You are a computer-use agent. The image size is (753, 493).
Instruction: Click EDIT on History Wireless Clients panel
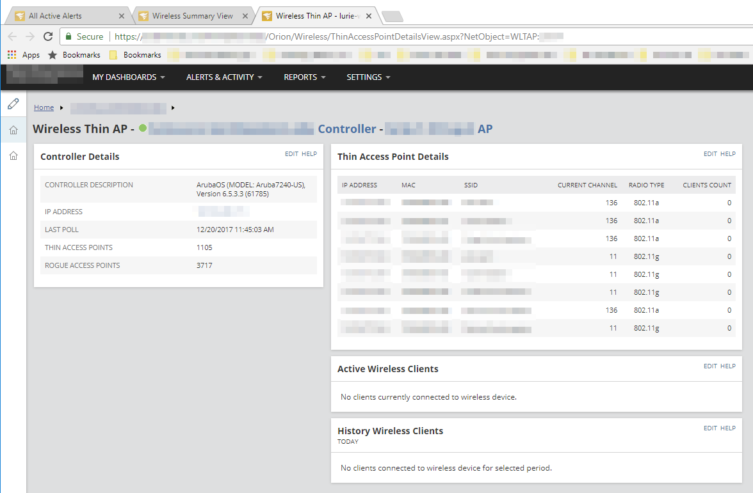(x=710, y=428)
